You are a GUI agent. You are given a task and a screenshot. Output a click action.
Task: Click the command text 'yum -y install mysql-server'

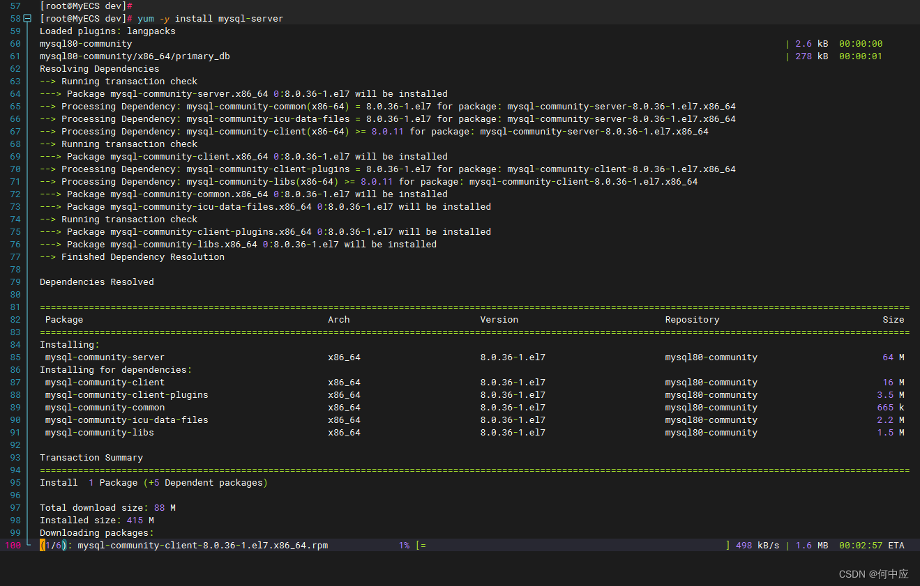(211, 19)
